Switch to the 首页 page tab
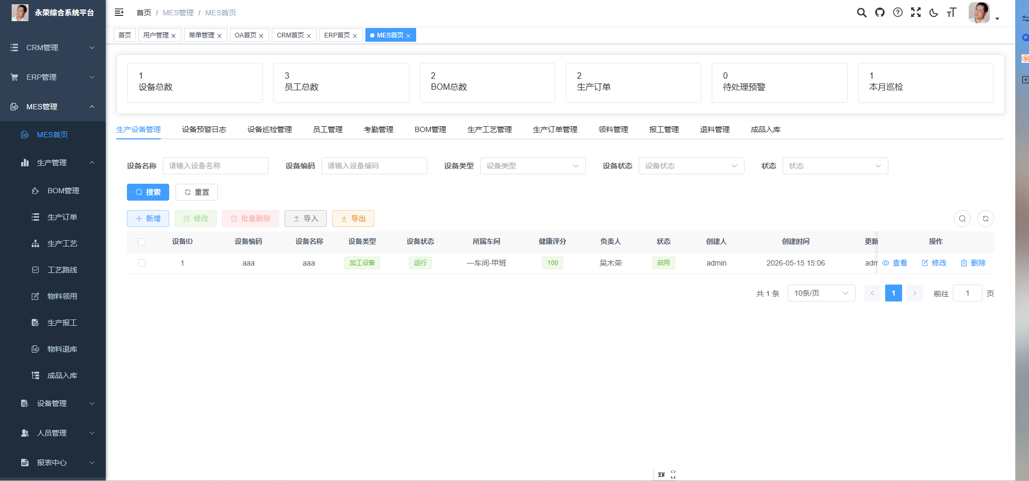Viewport: 1029px width, 481px height. pyautogui.click(x=125, y=35)
